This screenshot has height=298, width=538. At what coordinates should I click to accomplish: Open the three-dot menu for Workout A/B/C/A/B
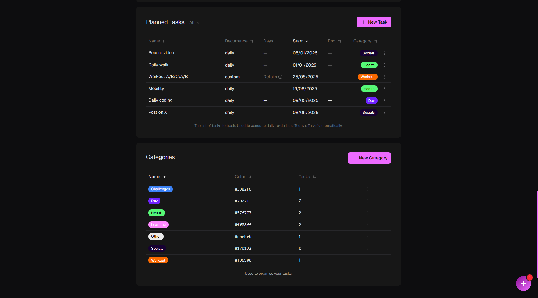385,77
